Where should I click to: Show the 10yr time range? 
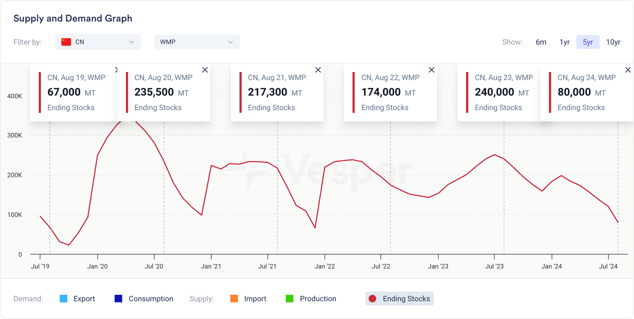(x=613, y=42)
